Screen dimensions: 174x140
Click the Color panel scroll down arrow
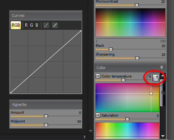point(163,136)
